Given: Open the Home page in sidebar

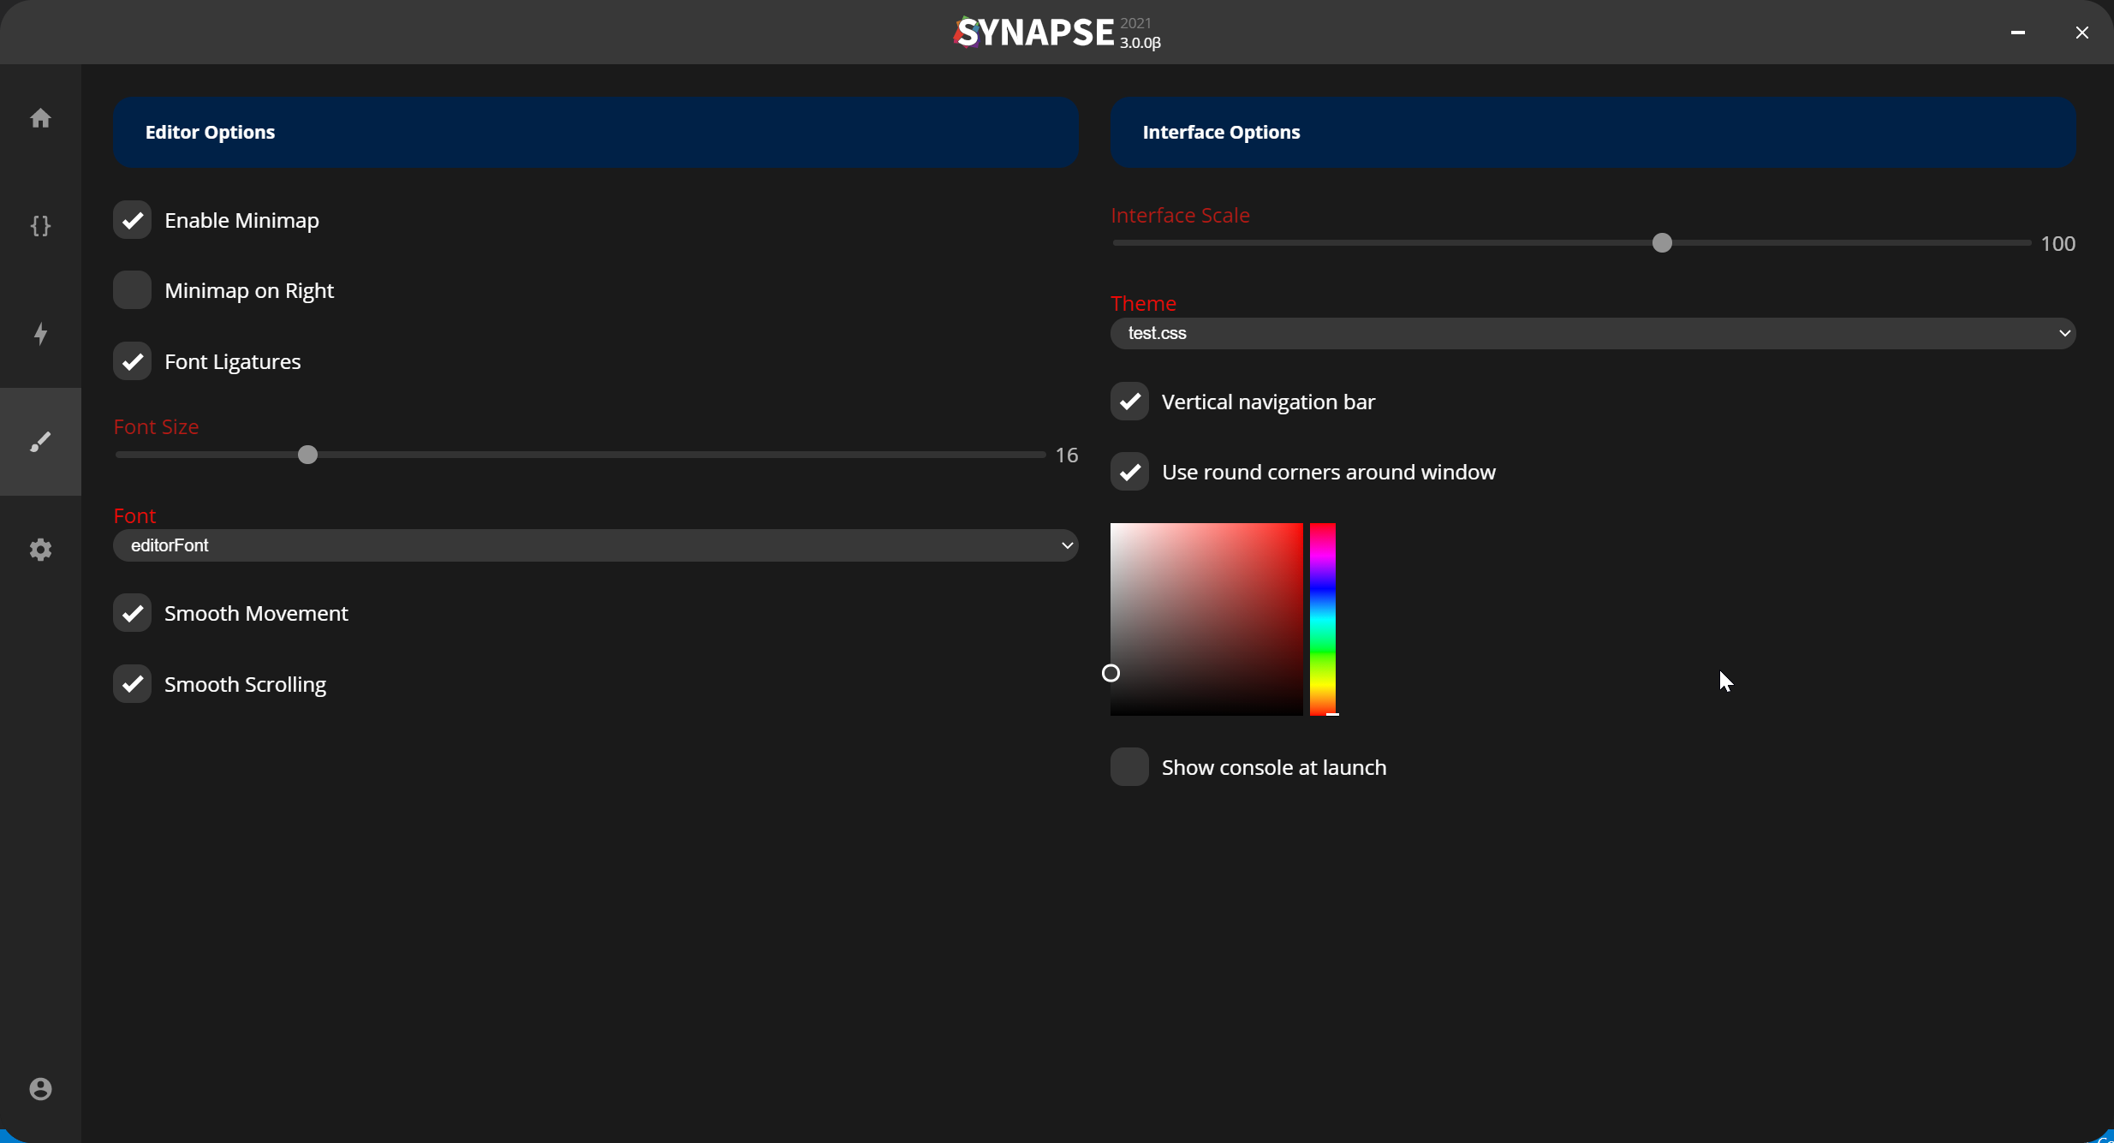Looking at the screenshot, I should [x=40, y=118].
